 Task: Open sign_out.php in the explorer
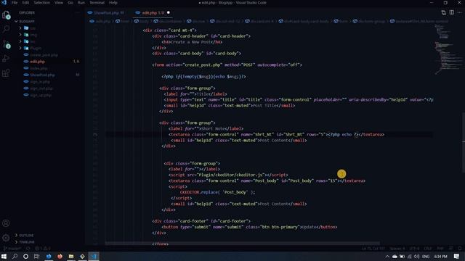coord(41,88)
